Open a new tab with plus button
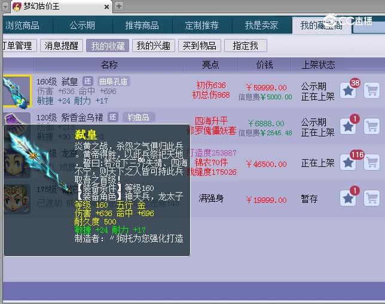385x304 pixels. (119, 6)
